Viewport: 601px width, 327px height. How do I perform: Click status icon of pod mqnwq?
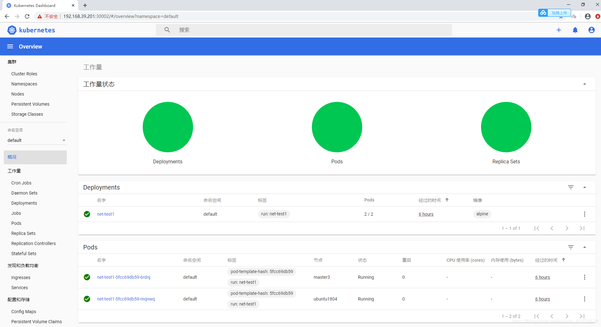(87, 299)
